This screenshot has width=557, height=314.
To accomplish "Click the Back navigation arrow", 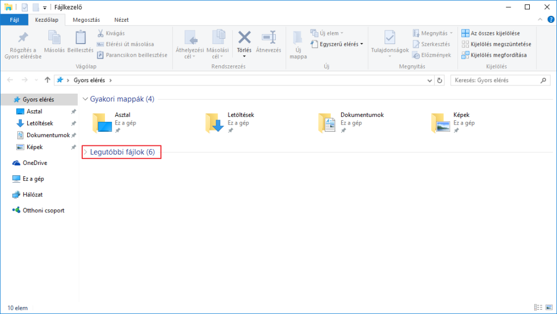I will click(x=10, y=80).
